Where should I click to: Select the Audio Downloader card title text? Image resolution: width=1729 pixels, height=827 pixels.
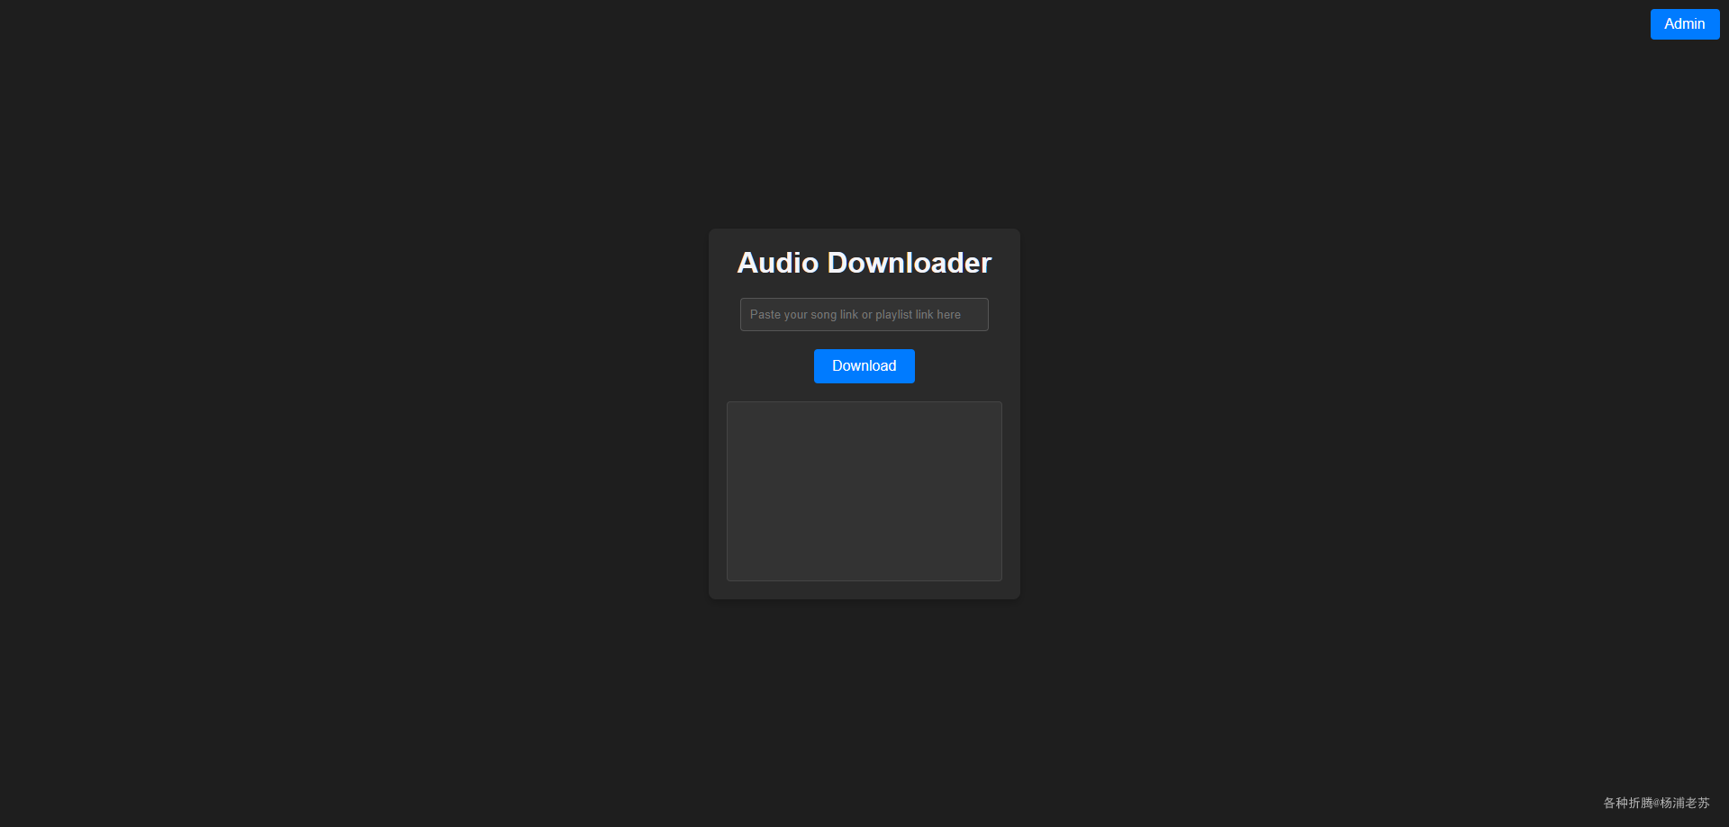pyautogui.click(x=864, y=263)
